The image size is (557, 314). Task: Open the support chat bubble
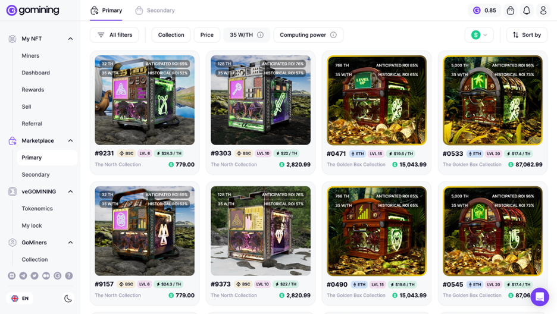tap(540, 297)
